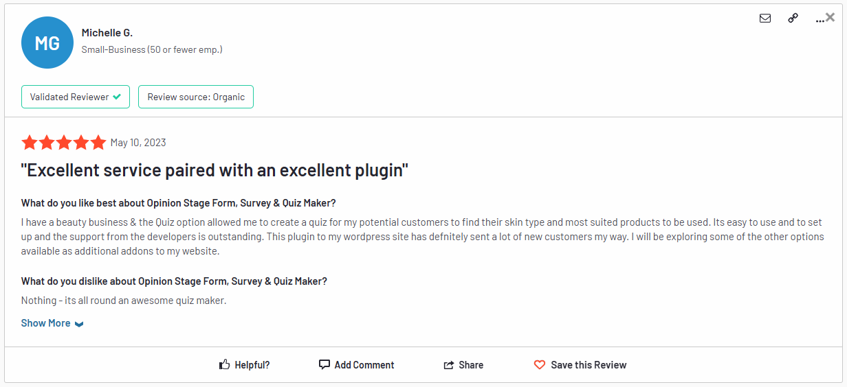Image resolution: width=847 pixels, height=387 pixels.
Task: Click the Share arrow icon
Action: click(449, 365)
